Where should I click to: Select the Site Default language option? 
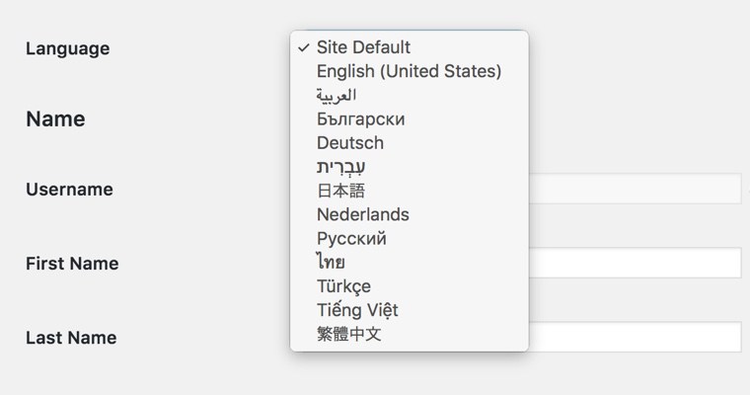tap(363, 47)
